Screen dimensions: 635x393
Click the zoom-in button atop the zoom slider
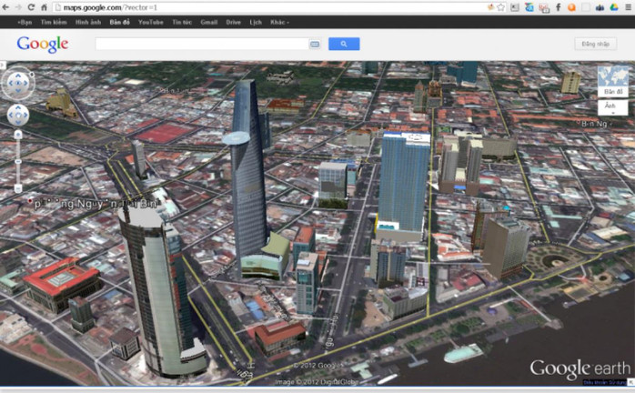(17, 134)
